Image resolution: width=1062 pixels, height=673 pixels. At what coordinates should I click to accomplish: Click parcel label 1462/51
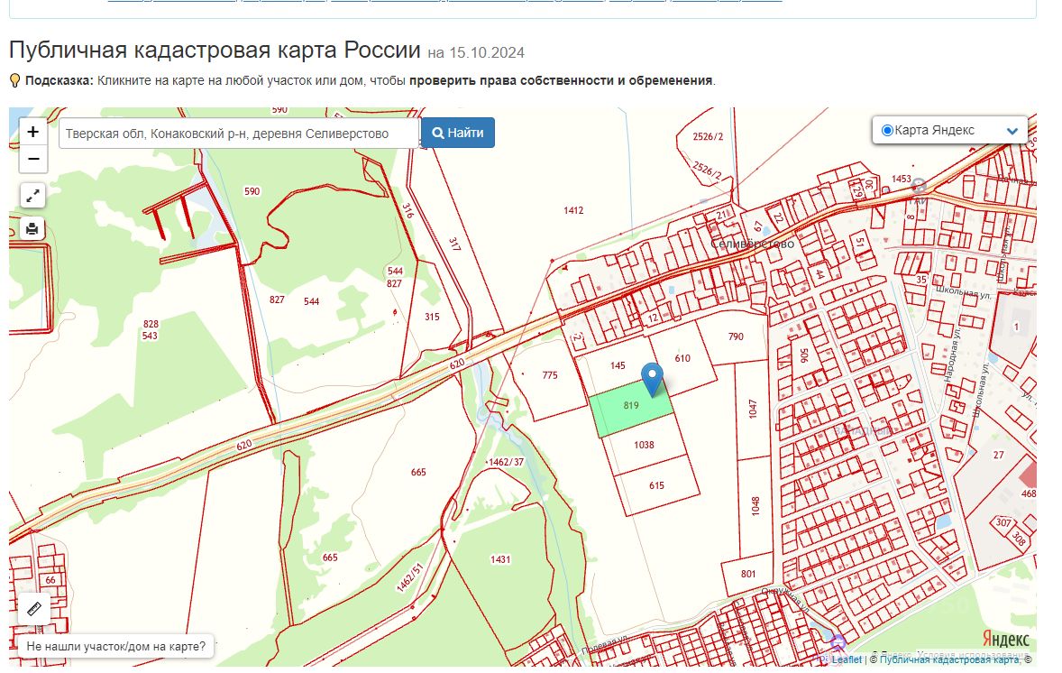(410, 577)
